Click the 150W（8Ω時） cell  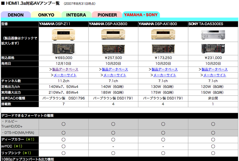pyautogui.click(x=213, y=93)
